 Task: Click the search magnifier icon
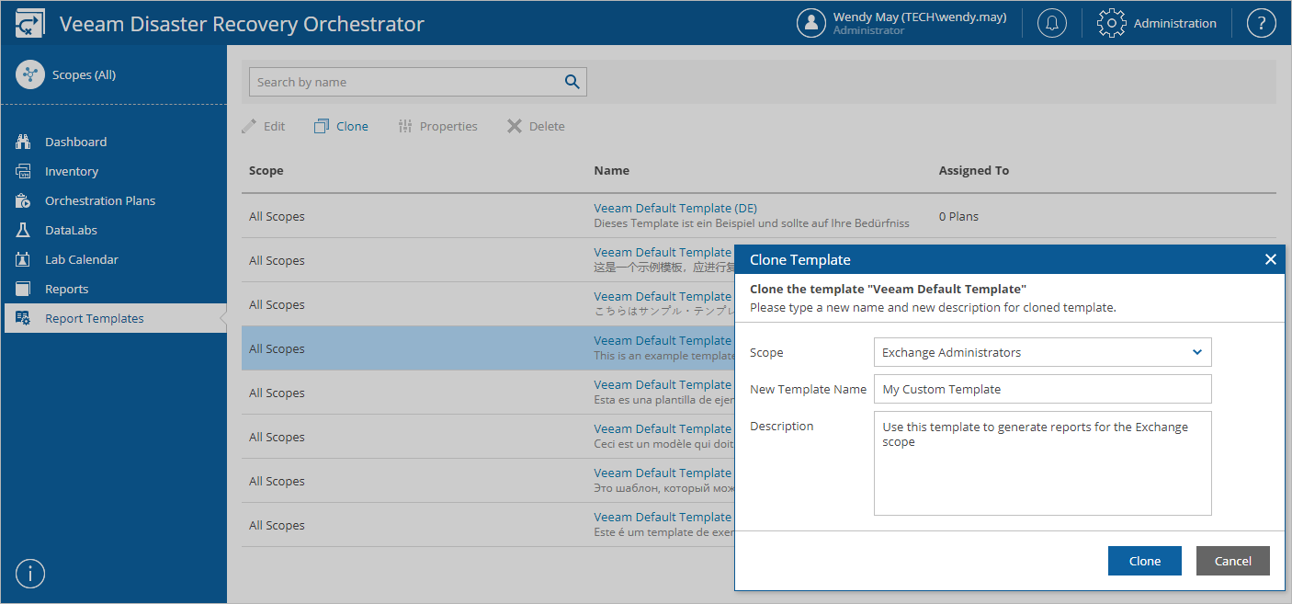[572, 82]
